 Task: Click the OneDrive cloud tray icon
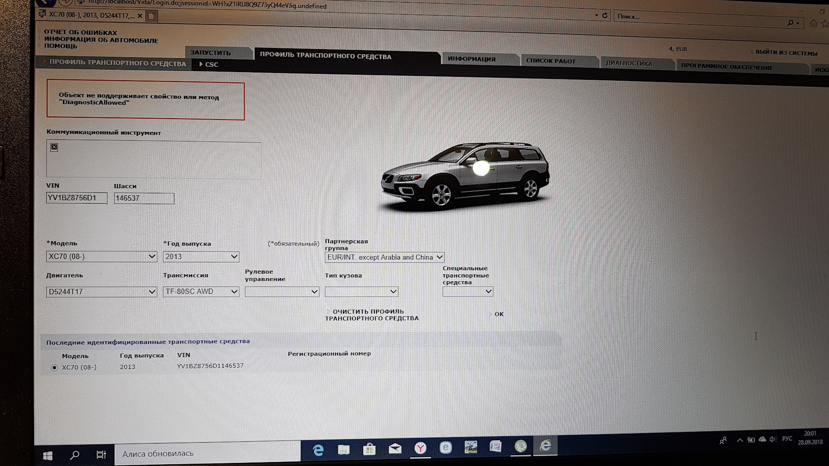point(762,439)
